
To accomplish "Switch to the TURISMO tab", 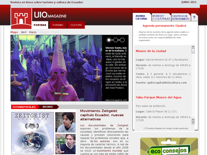I will point(58,25).
